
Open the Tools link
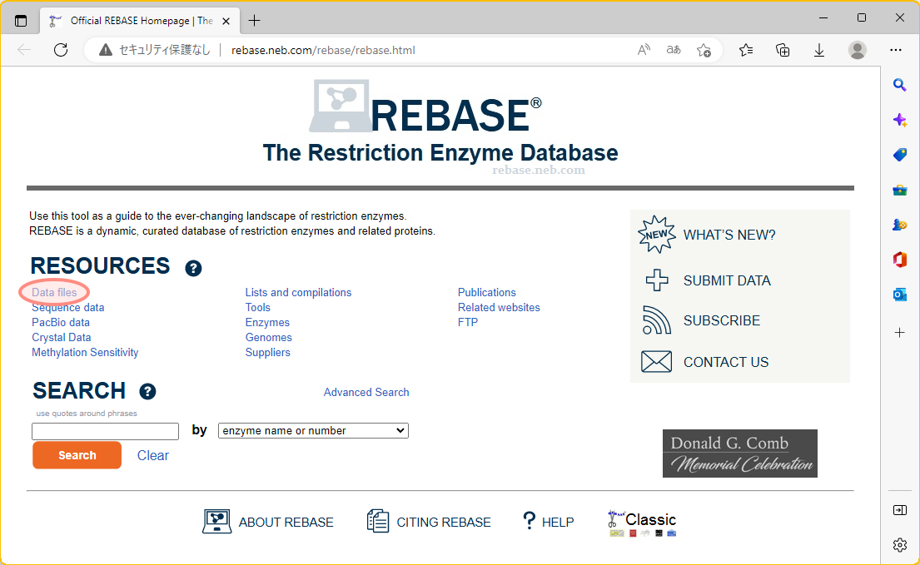point(257,307)
